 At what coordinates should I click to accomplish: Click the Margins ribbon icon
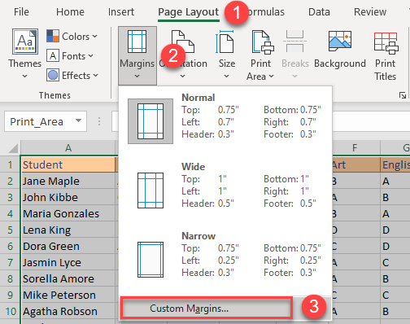point(137,42)
